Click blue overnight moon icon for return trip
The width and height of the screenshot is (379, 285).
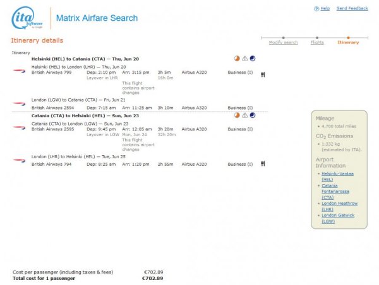(253, 115)
